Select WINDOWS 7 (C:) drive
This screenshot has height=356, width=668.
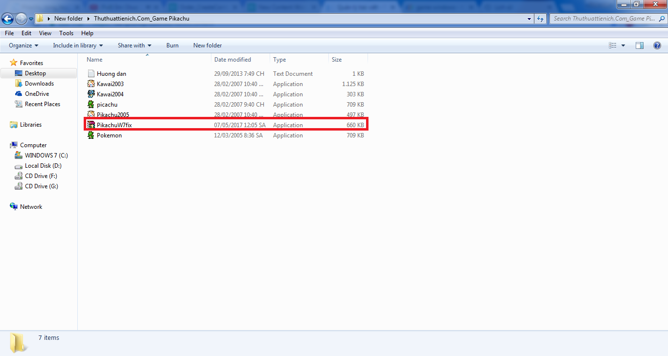click(46, 156)
